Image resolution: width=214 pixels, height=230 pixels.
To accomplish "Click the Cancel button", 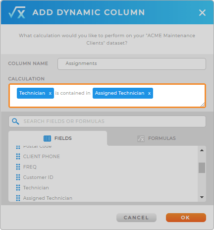I will pos(136,218).
